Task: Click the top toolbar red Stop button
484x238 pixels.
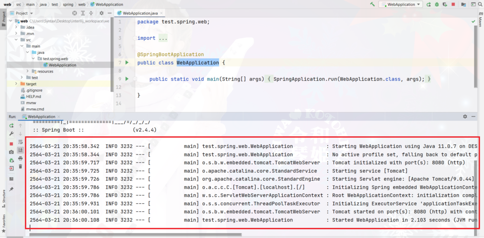Action: tap(453, 5)
